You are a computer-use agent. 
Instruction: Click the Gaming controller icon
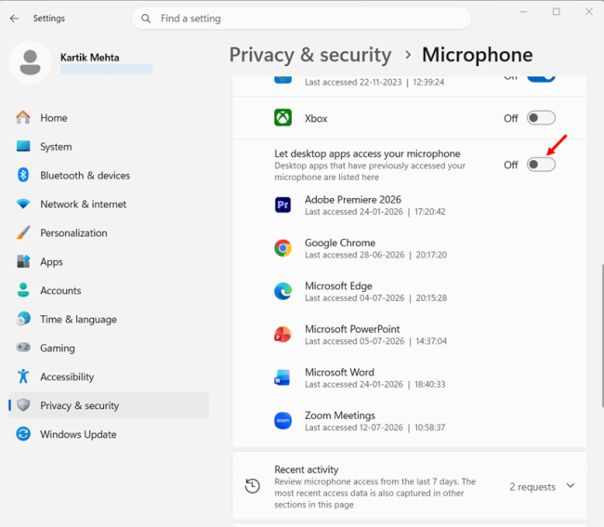[23, 348]
